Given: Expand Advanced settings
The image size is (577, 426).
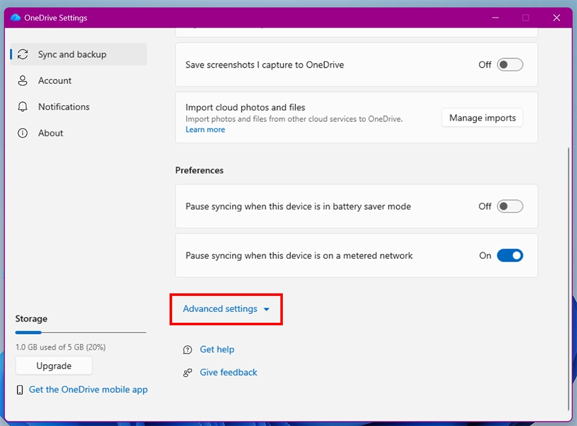Looking at the screenshot, I should [227, 308].
